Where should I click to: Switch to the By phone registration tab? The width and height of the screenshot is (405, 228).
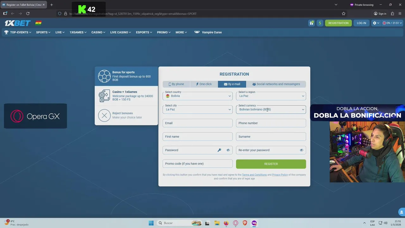point(176,84)
